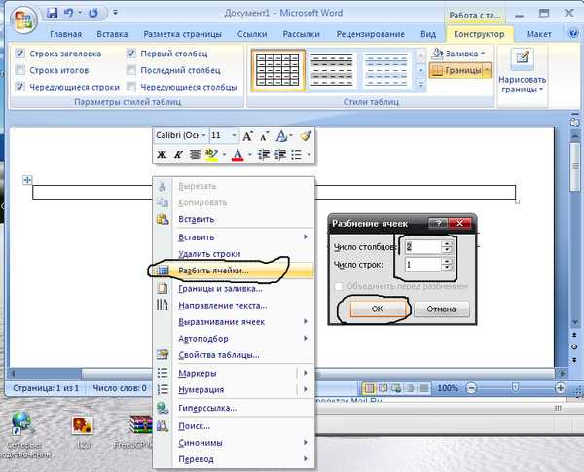The image size is (584, 472).
Task: Open WinRAR archive desktop icon
Action: click(x=141, y=424)
